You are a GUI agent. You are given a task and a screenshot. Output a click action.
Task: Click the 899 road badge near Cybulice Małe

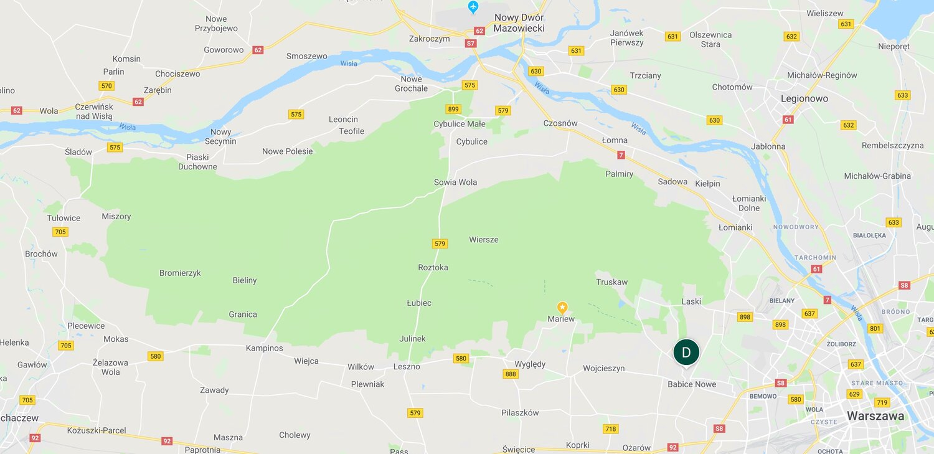453,109
